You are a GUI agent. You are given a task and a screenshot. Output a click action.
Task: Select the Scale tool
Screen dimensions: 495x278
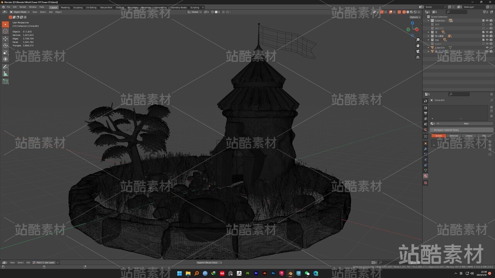[x=5, y=53]
